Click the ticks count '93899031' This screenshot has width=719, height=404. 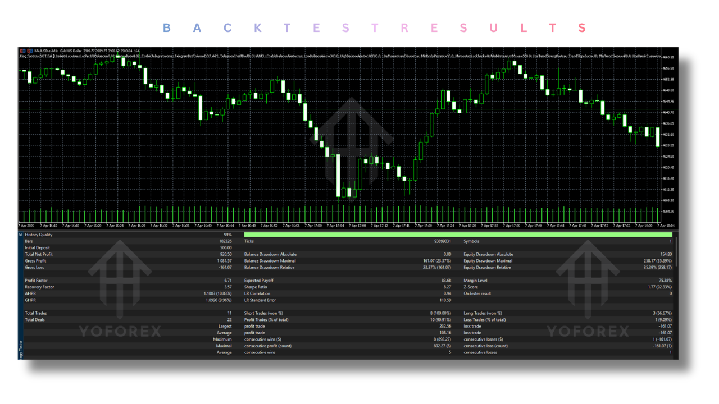(x=443, y=241)
